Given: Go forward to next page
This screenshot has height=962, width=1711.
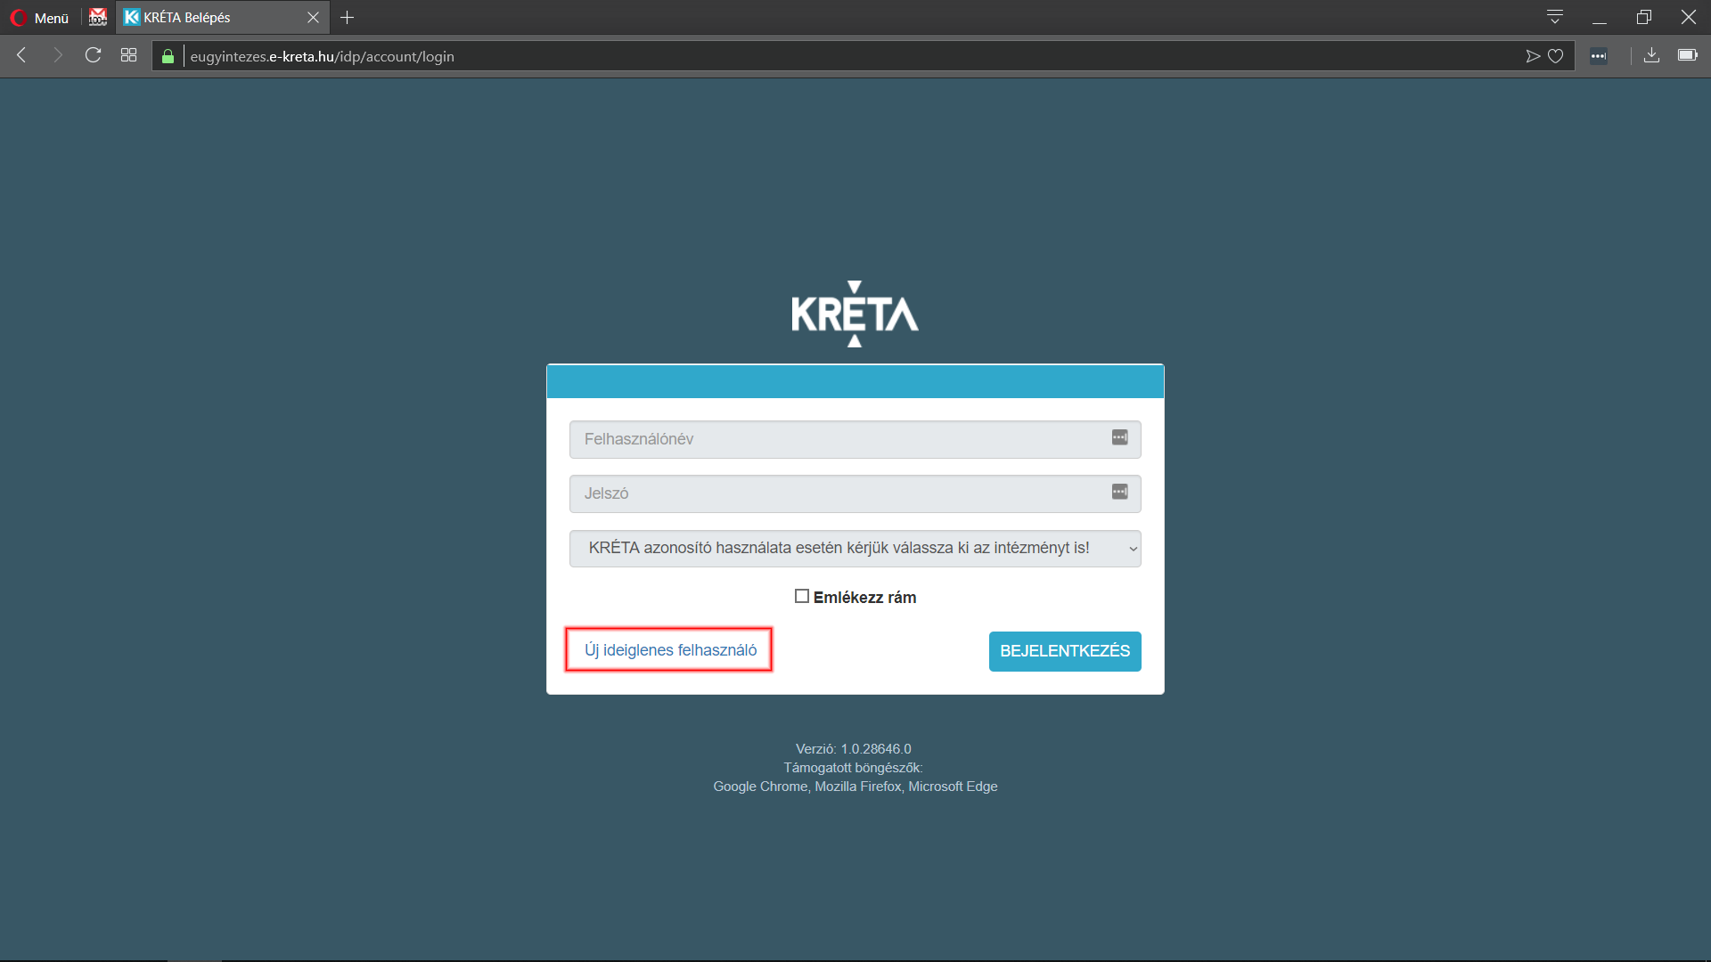Looking at the screenshot, I should (58, 55).
